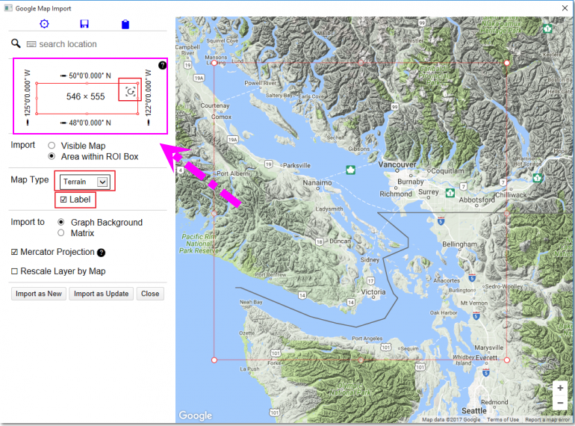Click the fit ROI to map icon
Viewport: 575px width, 426px height.
point(131,91)
